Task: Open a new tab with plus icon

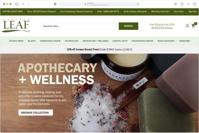Action: [x=188, y=4]
